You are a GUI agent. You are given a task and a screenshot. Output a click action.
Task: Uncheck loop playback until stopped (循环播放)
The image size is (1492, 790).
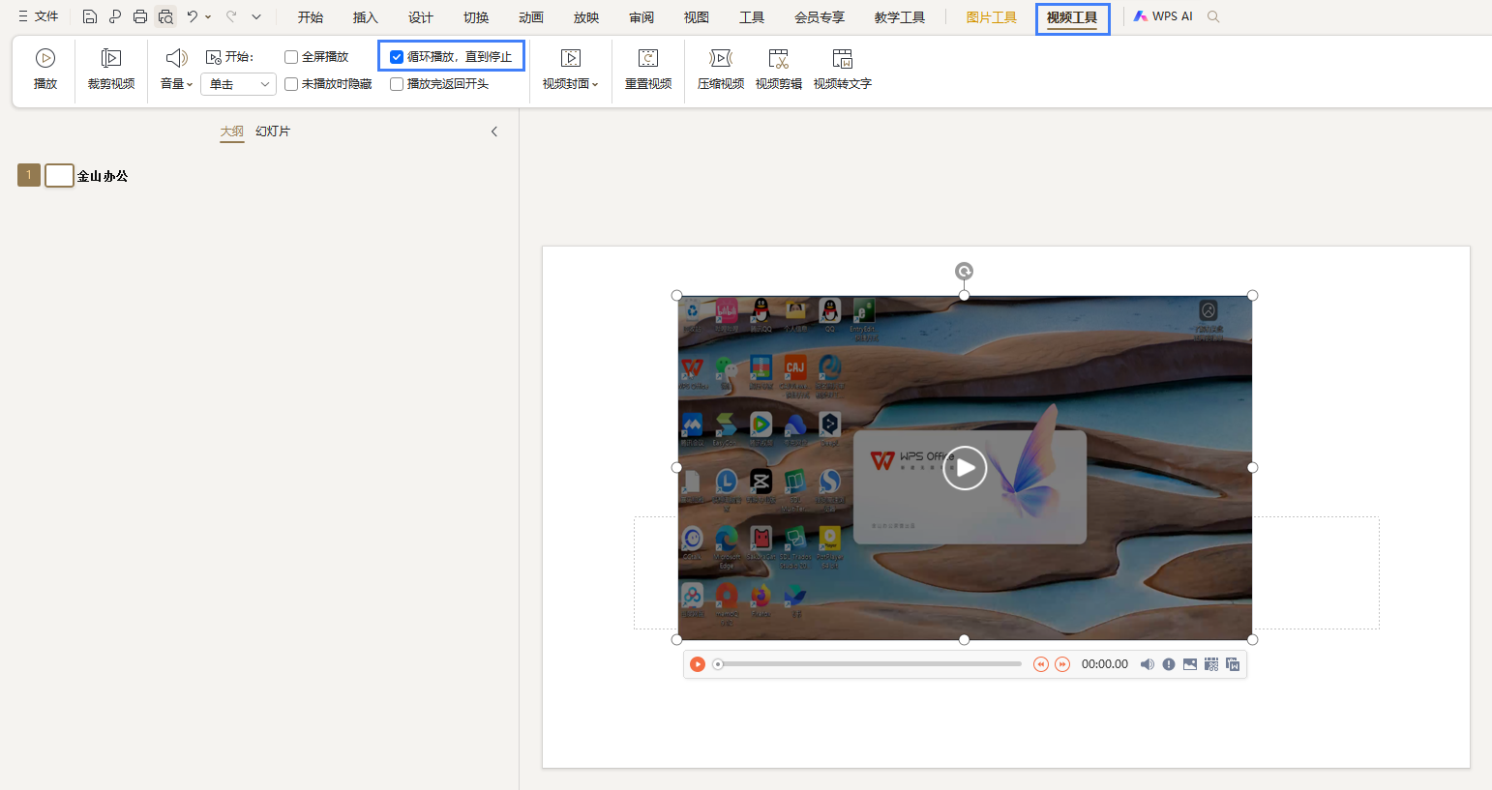tap(397, 57)
